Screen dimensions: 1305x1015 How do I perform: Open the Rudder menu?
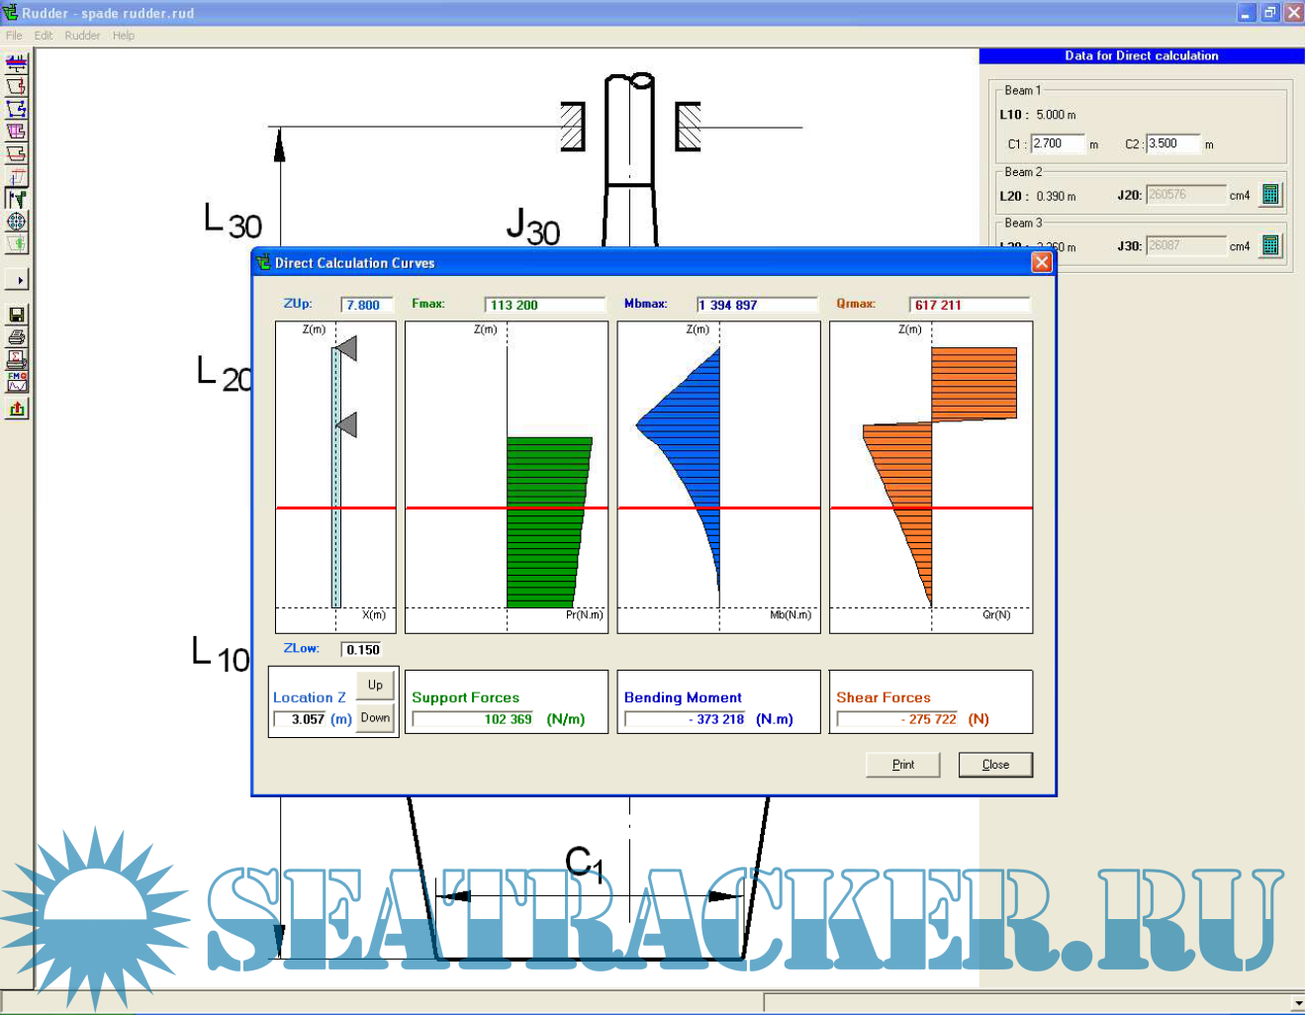(82, 36)
